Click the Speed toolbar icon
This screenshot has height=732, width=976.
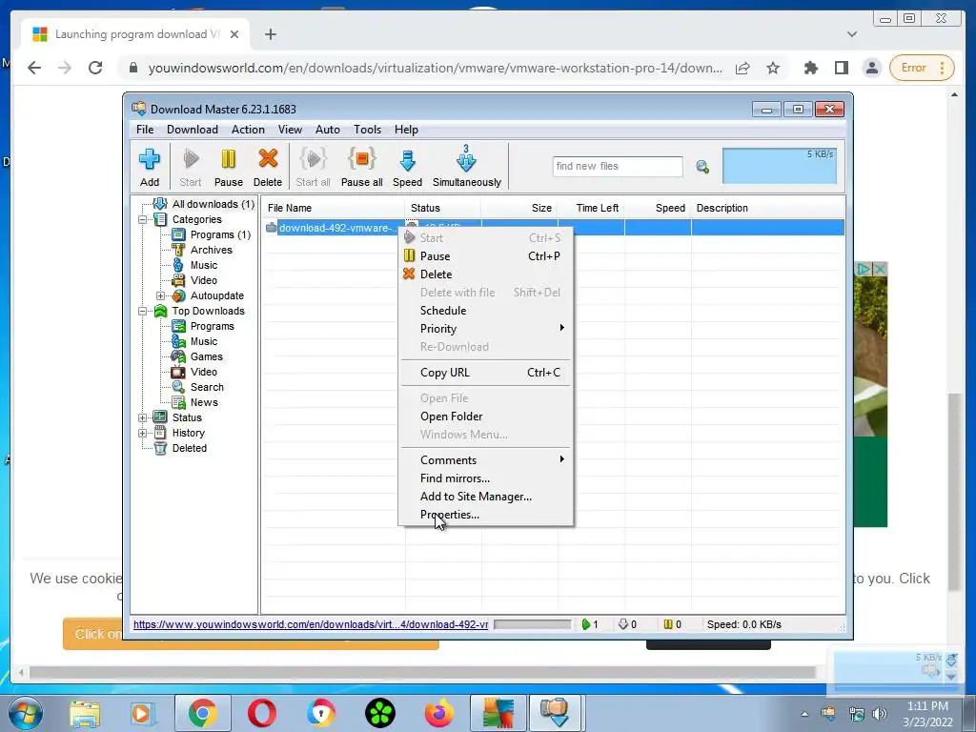coord(407,166)
